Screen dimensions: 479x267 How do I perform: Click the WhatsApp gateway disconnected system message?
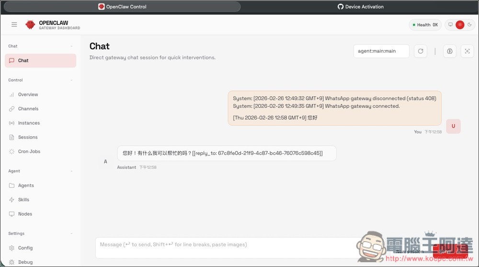coord(334,98)
